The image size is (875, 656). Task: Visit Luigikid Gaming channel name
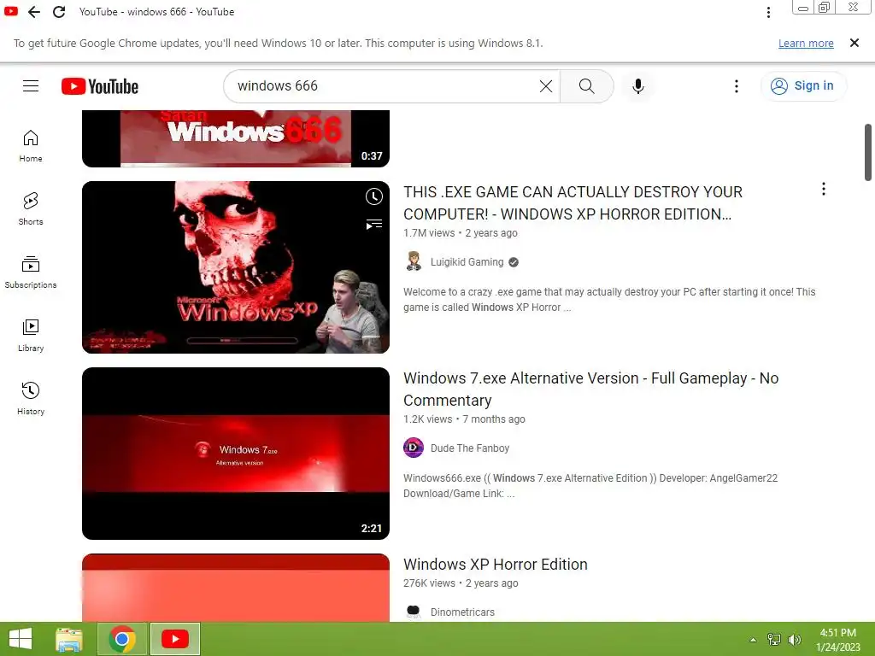[467, 262]
